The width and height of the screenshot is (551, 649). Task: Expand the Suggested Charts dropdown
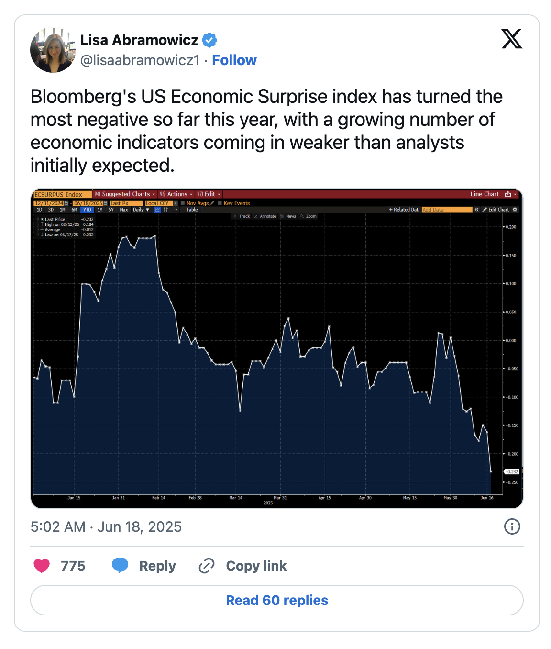[125, 194]
